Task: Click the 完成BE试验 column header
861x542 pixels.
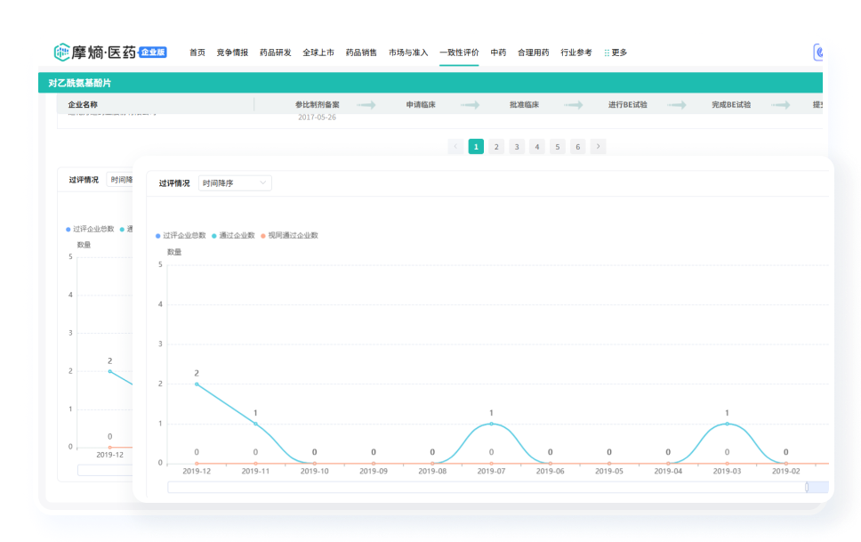Action: pyautogui.click(x=731, y=104)
